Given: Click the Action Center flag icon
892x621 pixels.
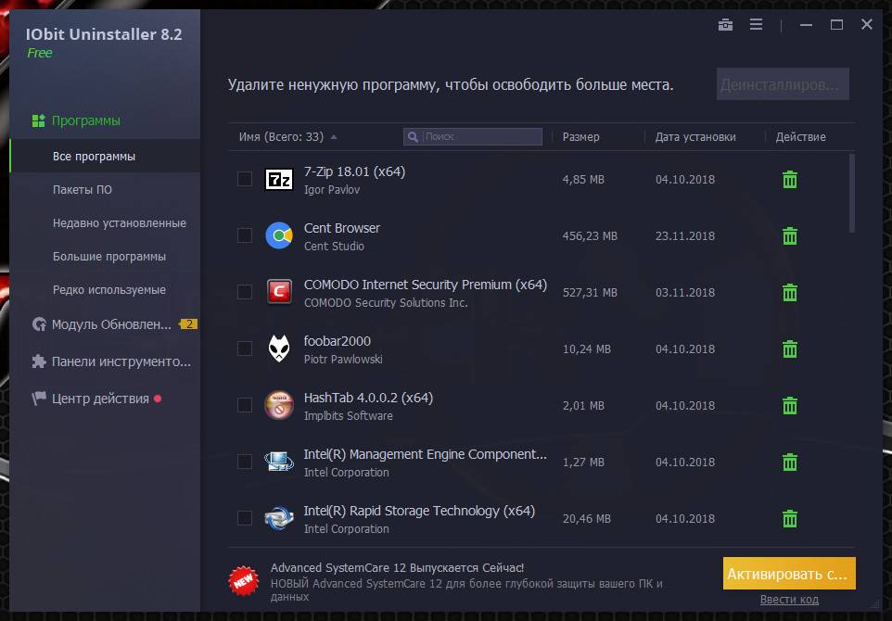Looking at the screenshot, I should click(x=39, y=398).
